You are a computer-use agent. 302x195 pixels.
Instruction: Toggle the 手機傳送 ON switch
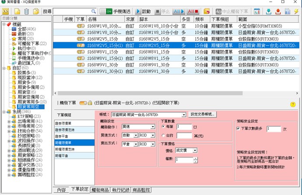pyautogui.click(x=109, y=11)
